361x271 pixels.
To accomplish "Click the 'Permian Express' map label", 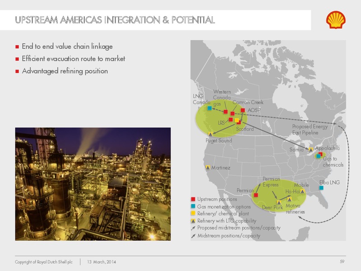I will [271, 182].
